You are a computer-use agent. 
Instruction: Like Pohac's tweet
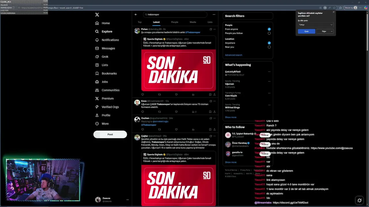coord(176,94)
